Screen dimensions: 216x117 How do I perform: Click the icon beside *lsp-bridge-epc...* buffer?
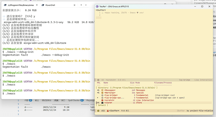click(102, 98)
